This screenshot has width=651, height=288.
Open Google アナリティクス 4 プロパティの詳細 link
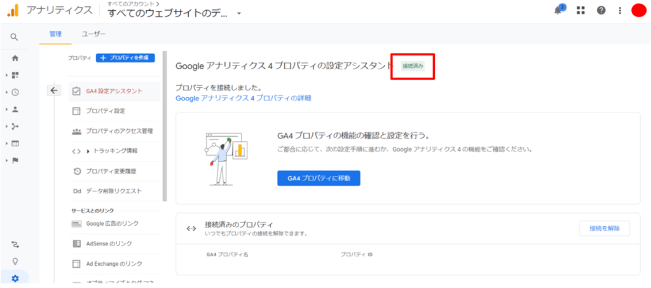[x=243, y=99]
